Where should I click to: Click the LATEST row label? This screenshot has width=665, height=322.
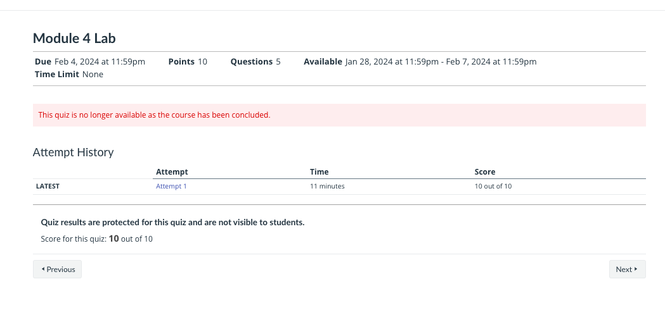coord(48,186)
